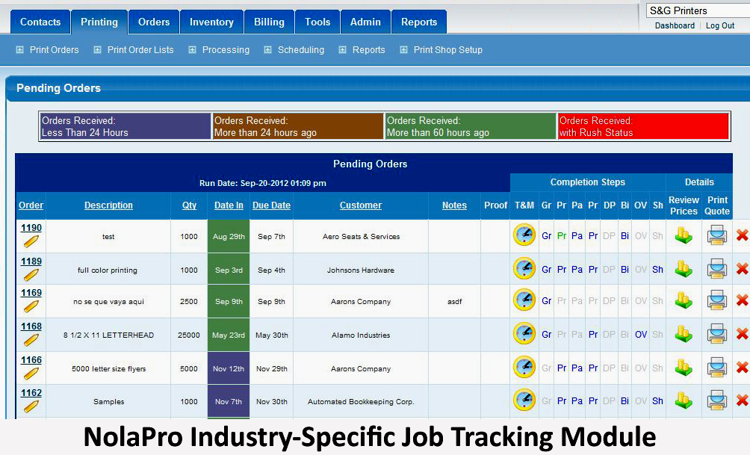Toggle the OV step for order 1168
The image size is (750, 455).
[641, 335]
